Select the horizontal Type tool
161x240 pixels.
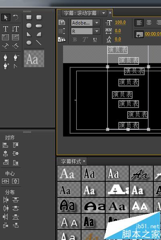tap(6, 29)
